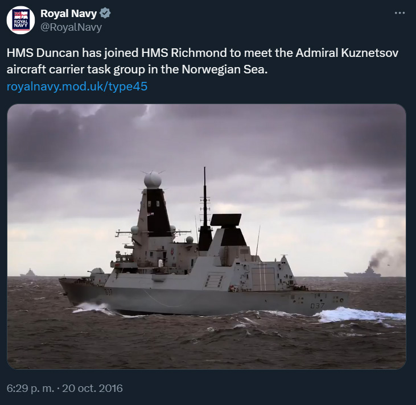
Task: Open the Royal Navy profile avatar
Action: 20,20
